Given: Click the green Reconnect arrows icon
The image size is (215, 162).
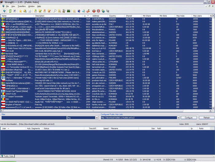Looking at the screenshot, I should click(10, 11).
